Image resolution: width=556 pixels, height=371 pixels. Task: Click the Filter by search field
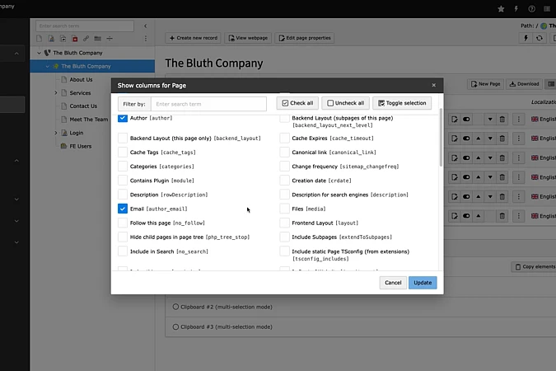point(208,104)
